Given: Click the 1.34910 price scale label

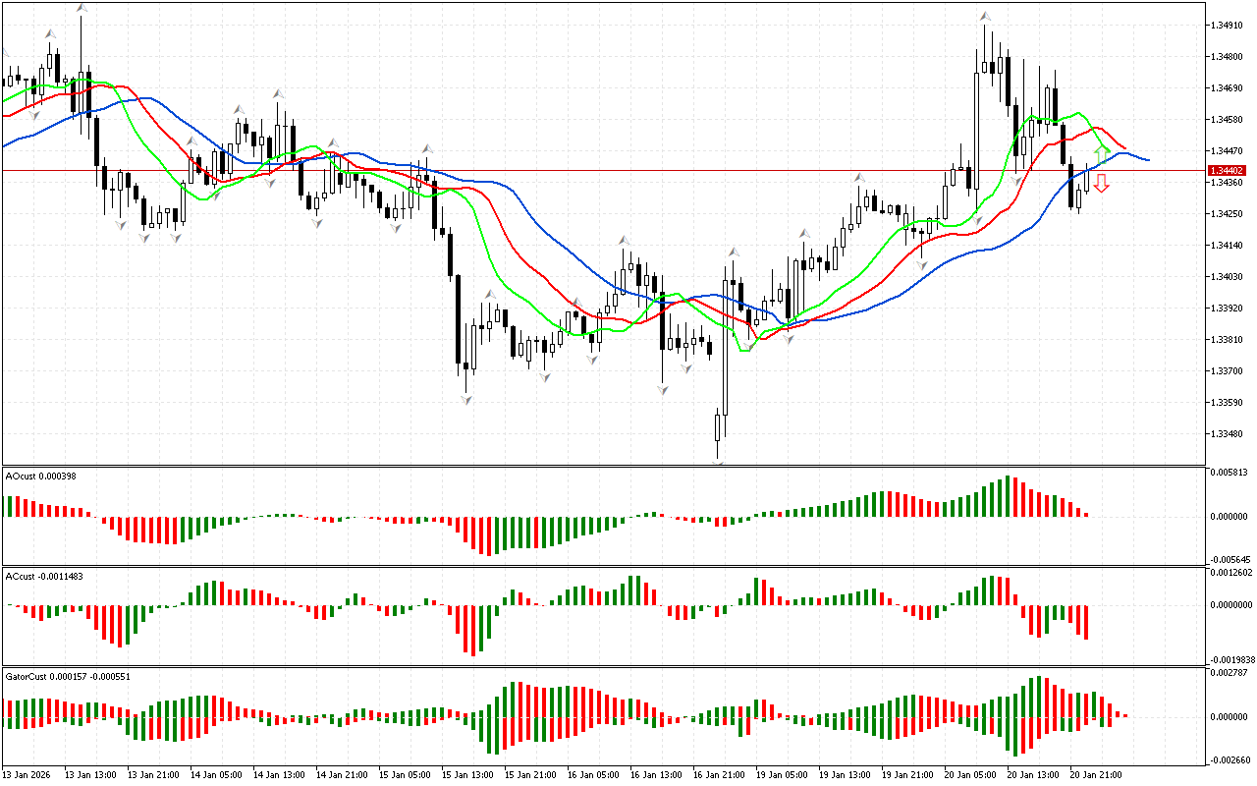Looking at the screenshot, I should click(x=1227, y=26).
